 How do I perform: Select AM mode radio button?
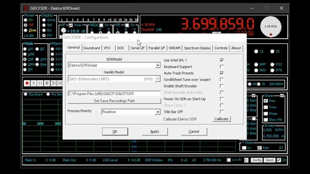click(x=25, y=49)
